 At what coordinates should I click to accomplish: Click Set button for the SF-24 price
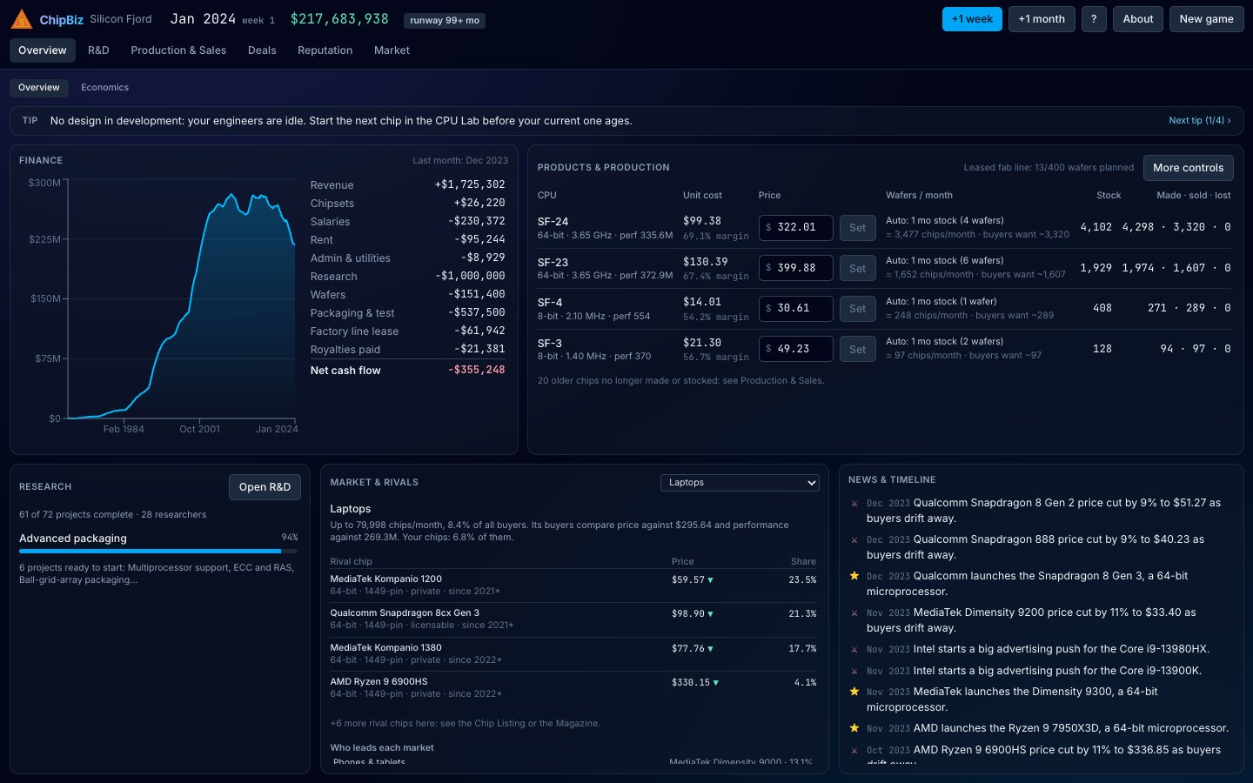point(857,228)
